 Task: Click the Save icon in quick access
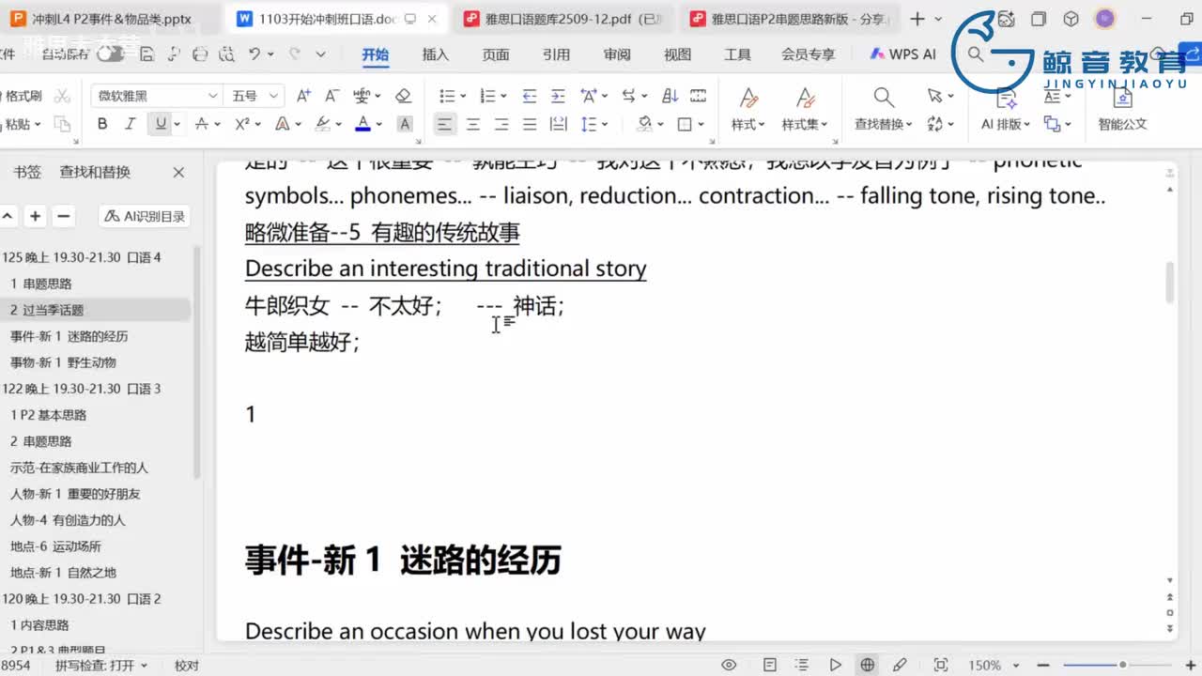[x=146, y=54]
